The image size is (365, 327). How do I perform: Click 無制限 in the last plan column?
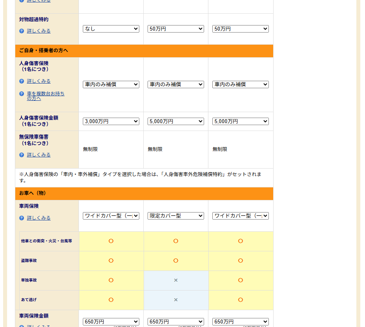pos(220,149)
